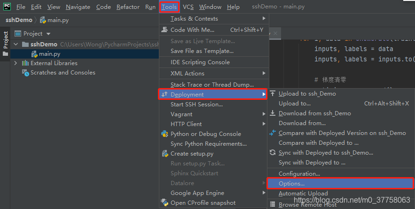Click the Python Console icon

pos(164,134)
